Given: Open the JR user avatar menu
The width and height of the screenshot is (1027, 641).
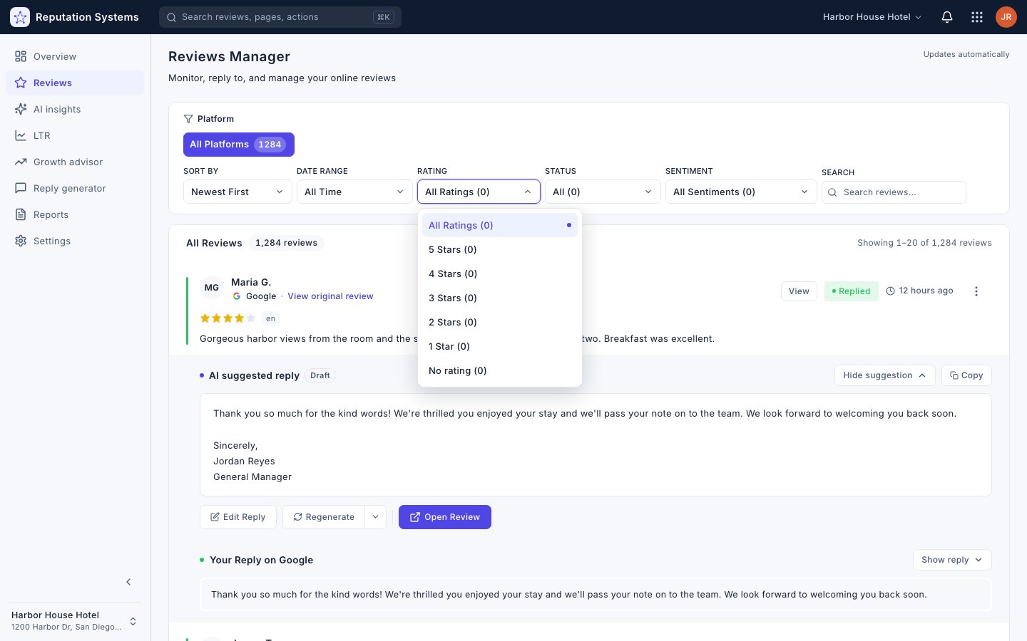Looking at the screenshot, I should pyautogui.click(x=1006, y=17).
